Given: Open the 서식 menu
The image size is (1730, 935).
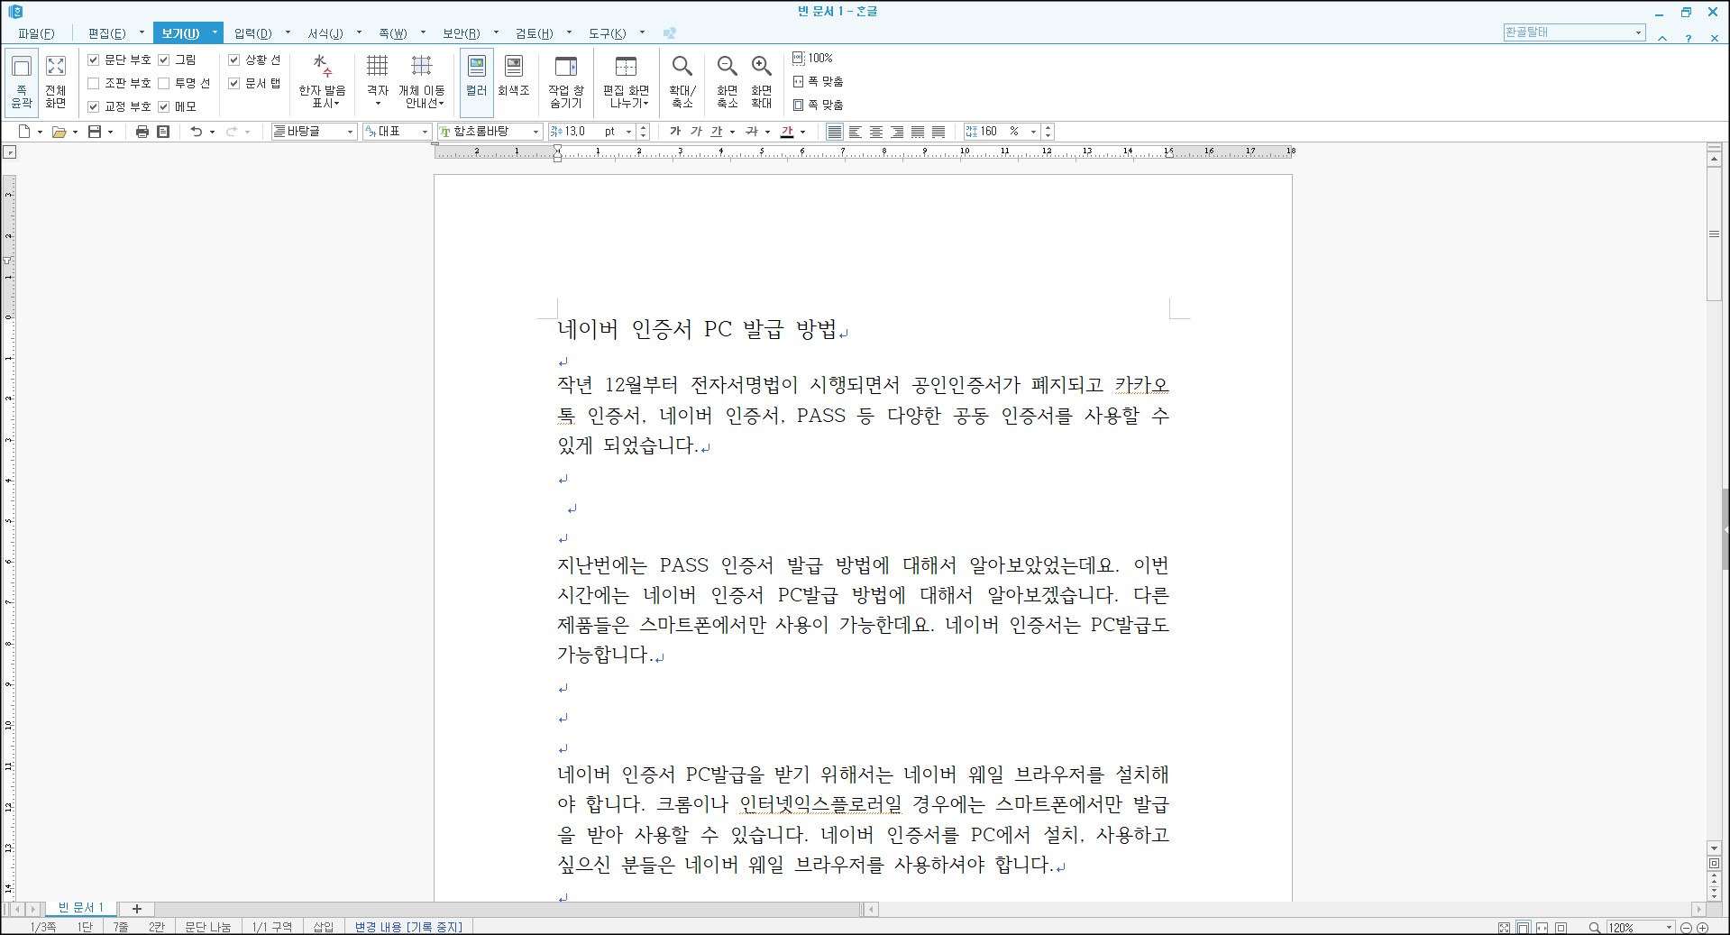Looking at the screenshot, I should 325,33.
